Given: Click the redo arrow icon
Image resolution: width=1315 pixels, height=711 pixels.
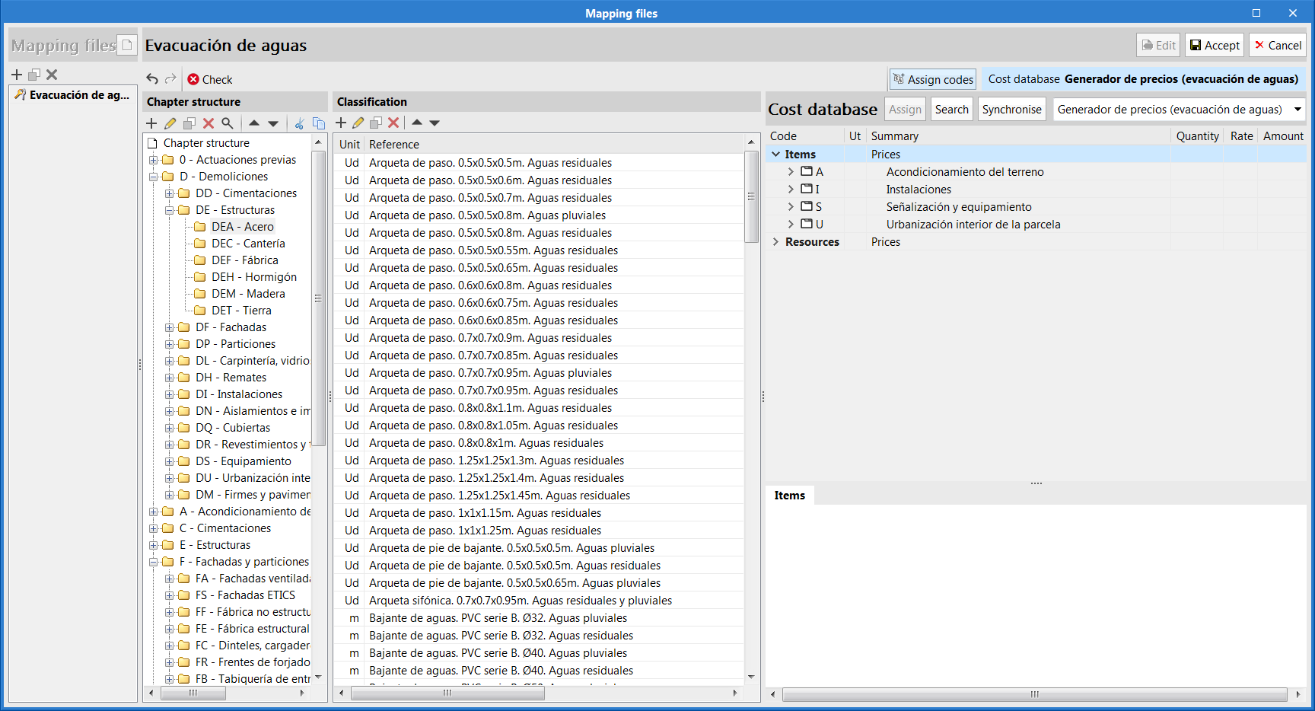Looking at the screenshot, I should tap(169, 78).
